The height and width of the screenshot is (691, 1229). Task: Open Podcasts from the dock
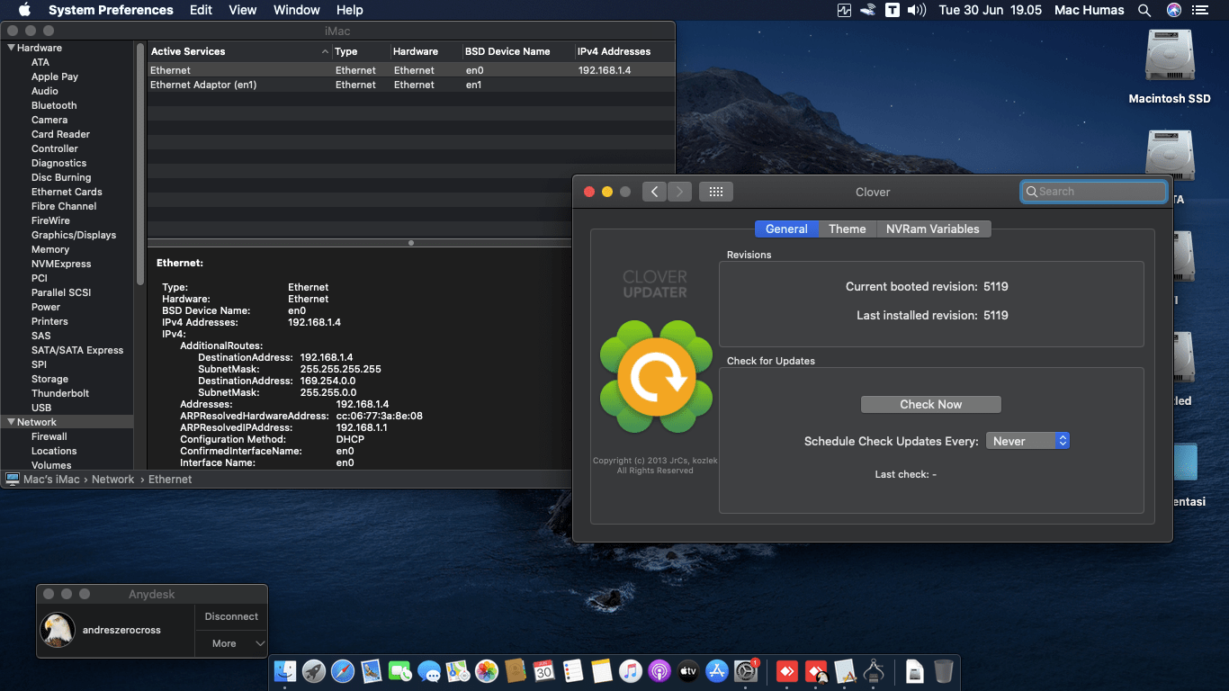click(659, 671)
